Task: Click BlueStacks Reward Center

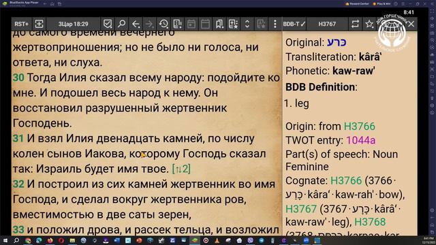Action: point(357,4)
